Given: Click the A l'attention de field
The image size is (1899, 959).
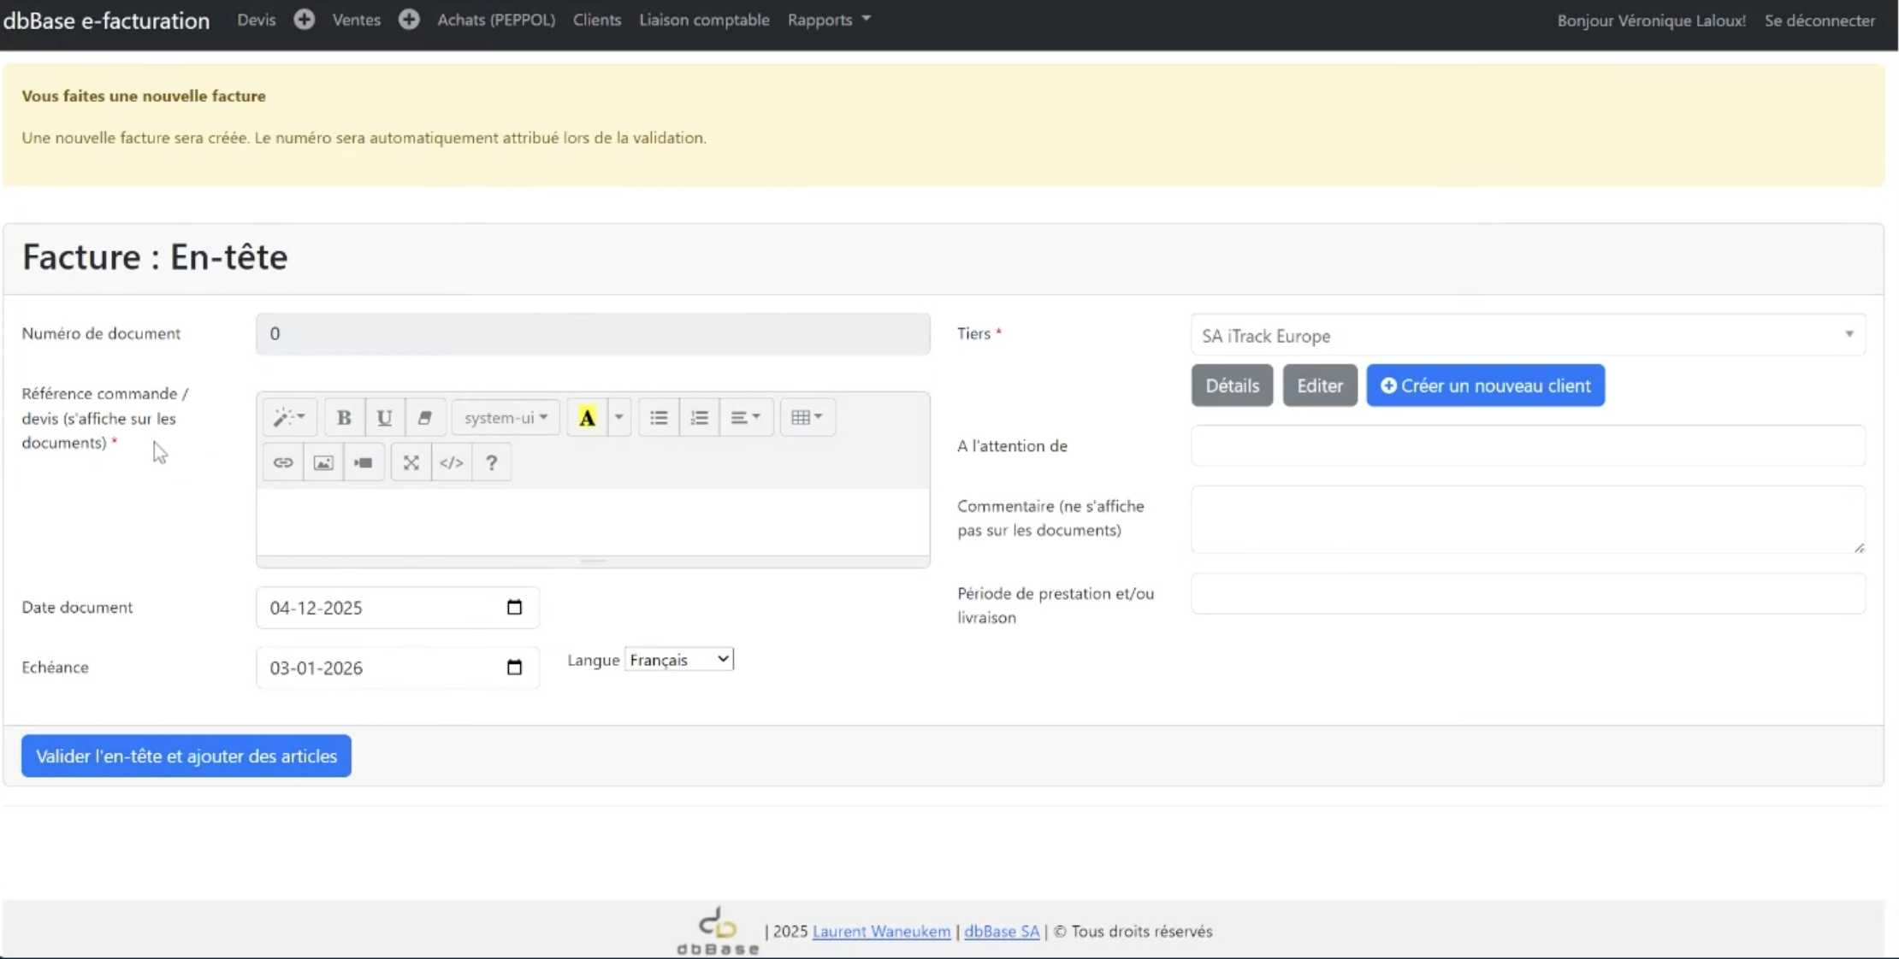Looking at the screenshot, I should coord(1528,445).
